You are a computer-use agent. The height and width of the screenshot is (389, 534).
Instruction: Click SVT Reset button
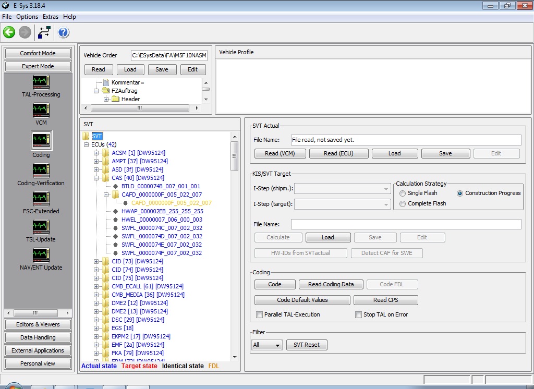307,345
